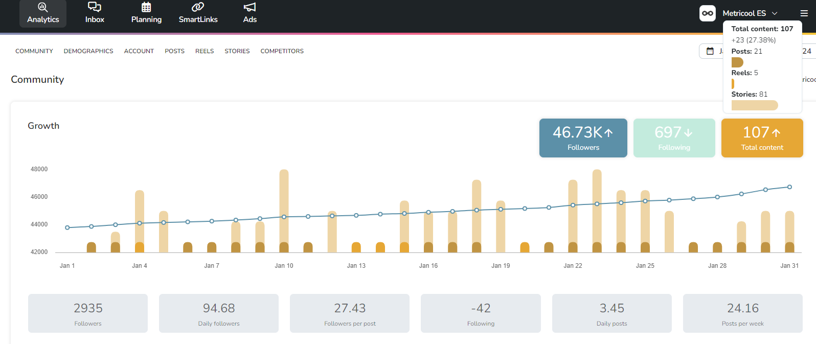Click the 2935 Followers stat card

coord(88,313)
